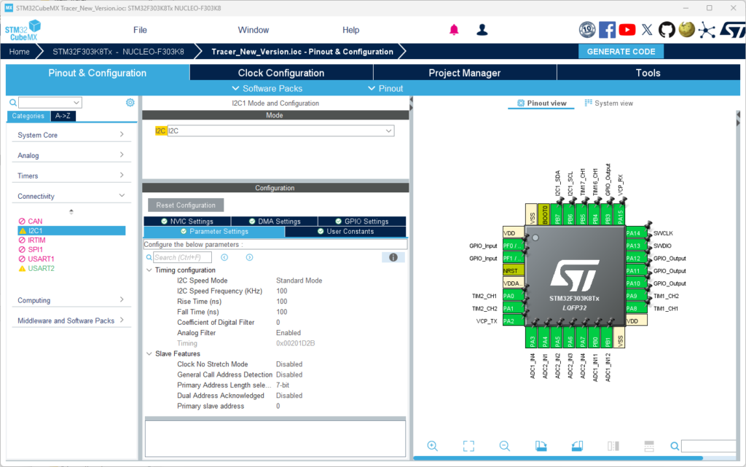Open the Software Packs dropdown menu
The width and height of the screenshot is (746, 467).
(x=267, y=88)
